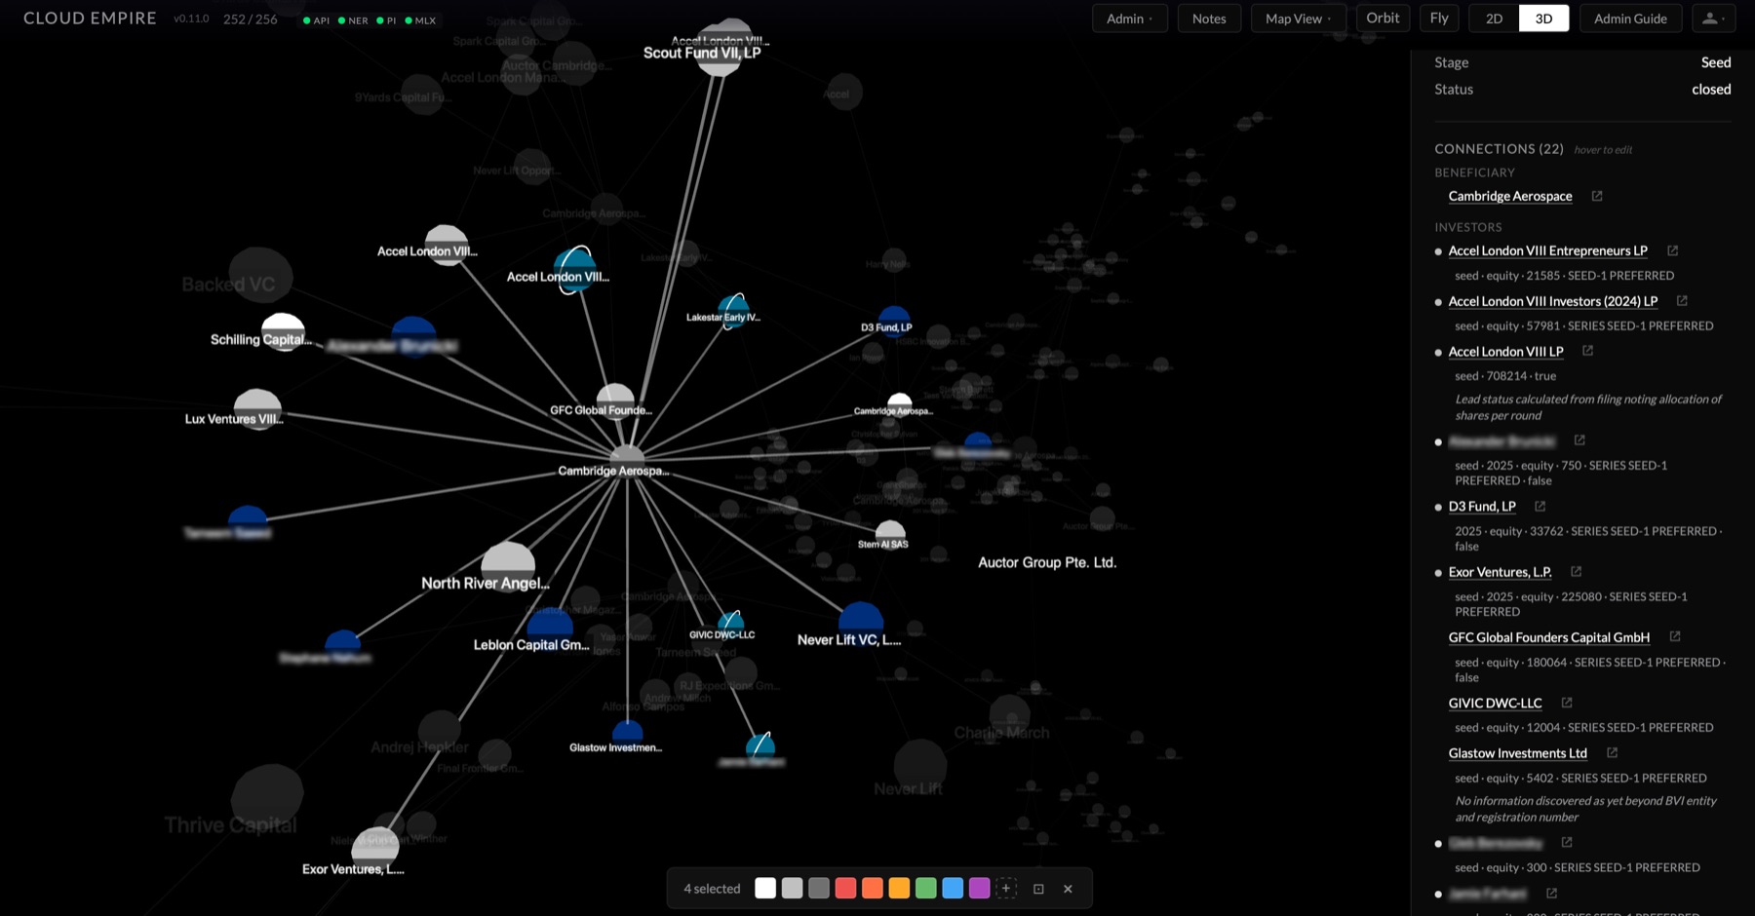Click the 'Auctor Group Pte. Ltd.' graph label

[x=1047, y=562]
